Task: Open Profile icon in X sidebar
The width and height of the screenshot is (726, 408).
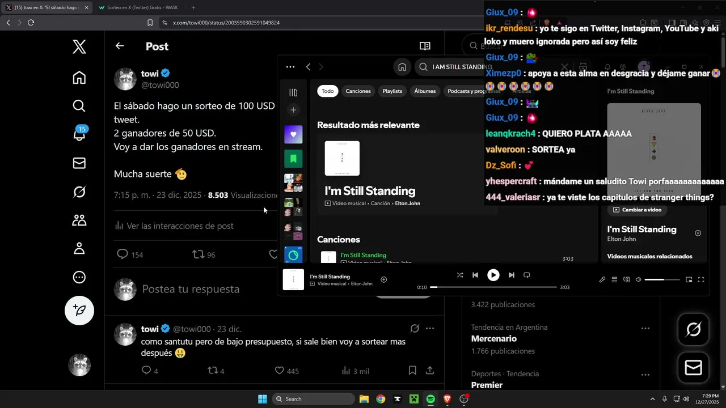Action: pyautogui.click(x=79, y=249)
